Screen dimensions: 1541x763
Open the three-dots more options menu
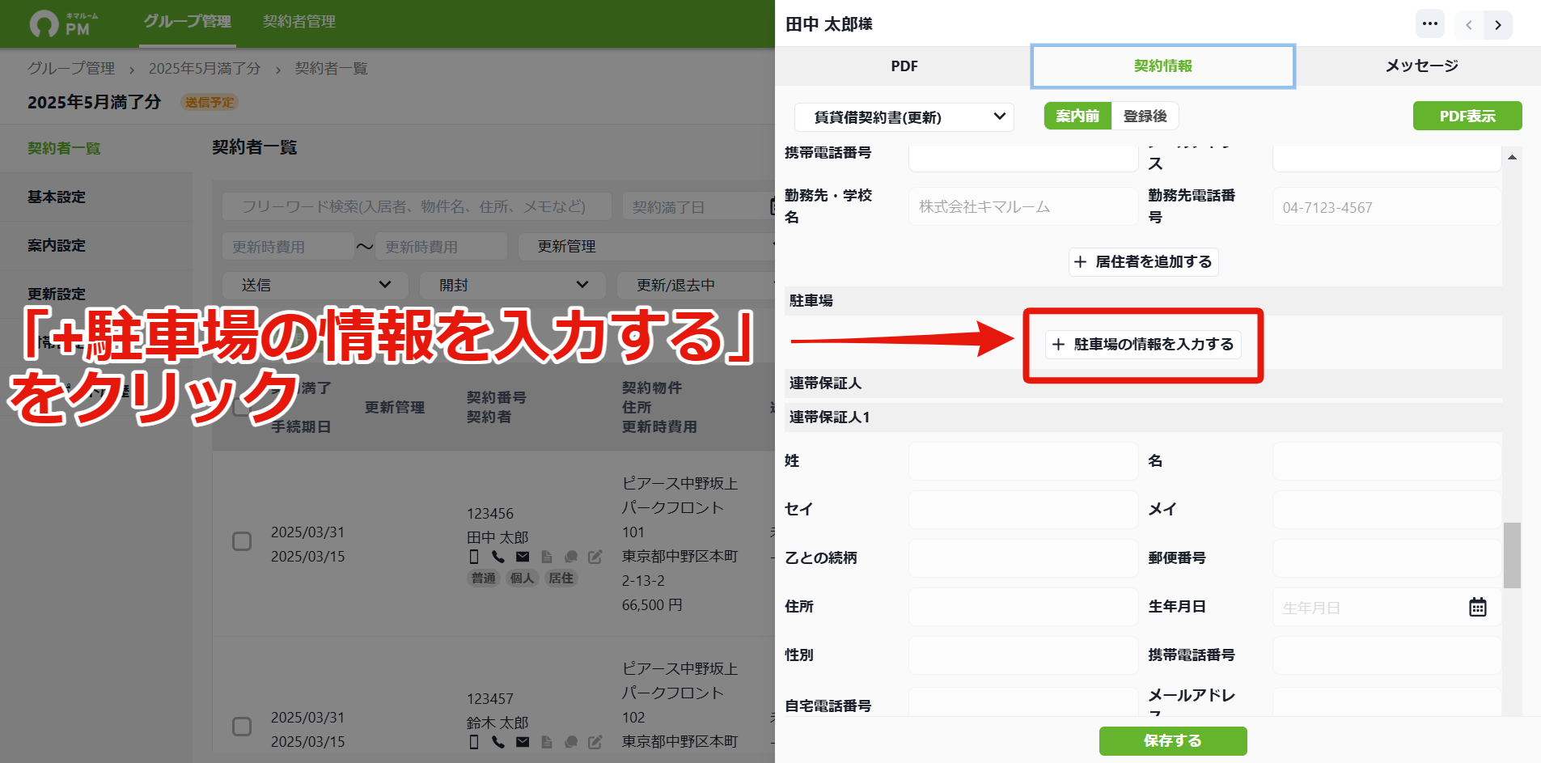pos(1430,23)
